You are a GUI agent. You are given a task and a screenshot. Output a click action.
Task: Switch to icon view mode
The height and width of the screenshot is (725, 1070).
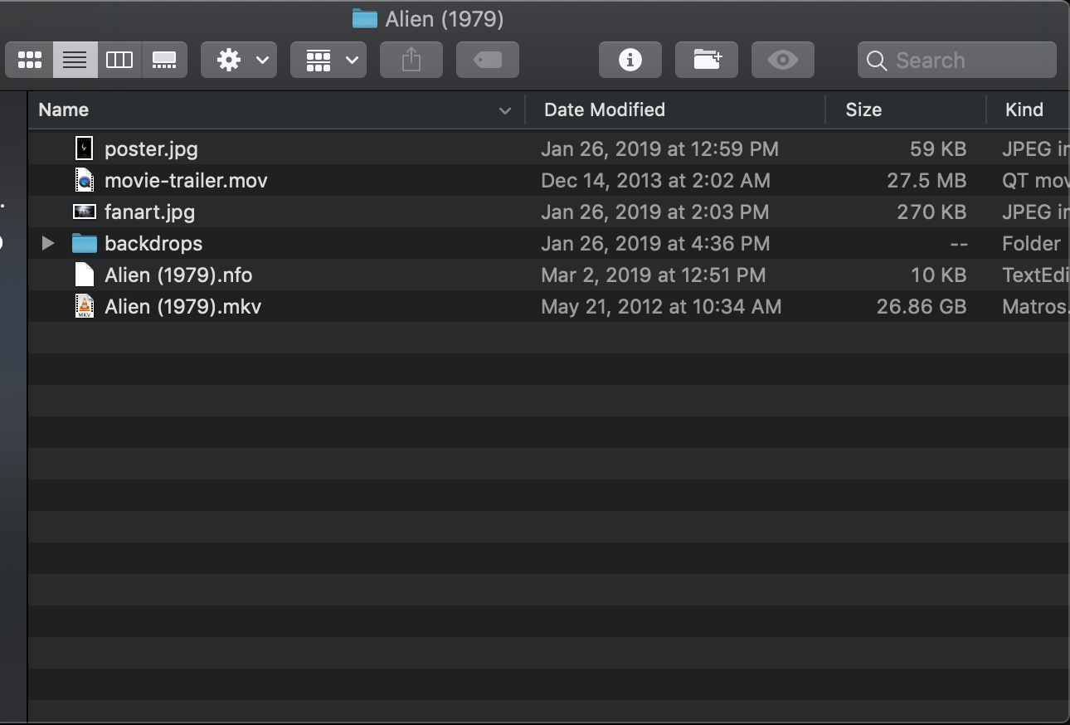[x=29, y=59]
